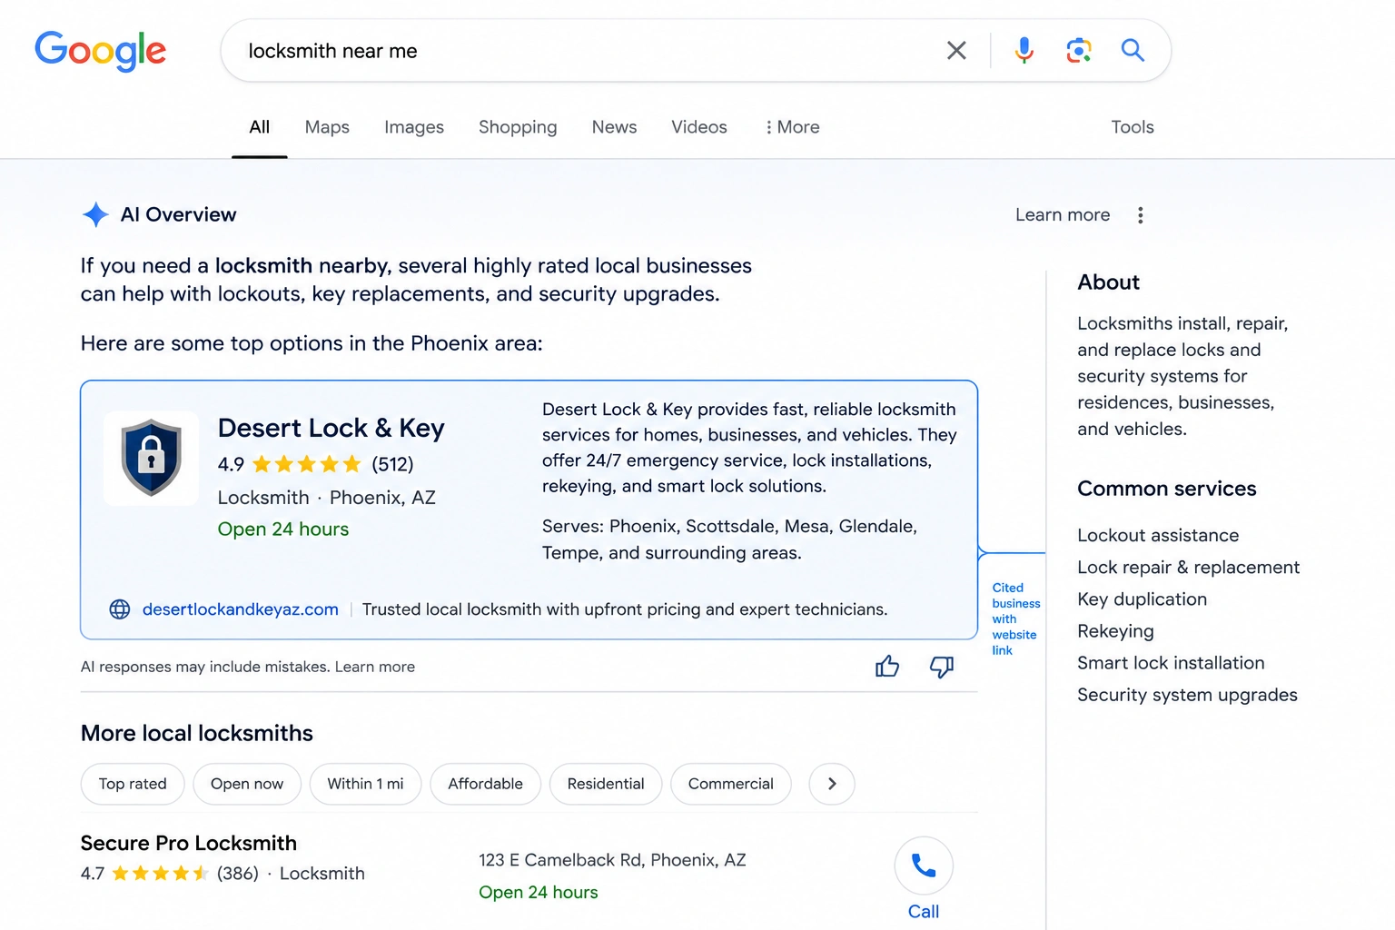Click the Call label under phone icon
This screenshot has height=930, width=1395.
pos(924,912)
